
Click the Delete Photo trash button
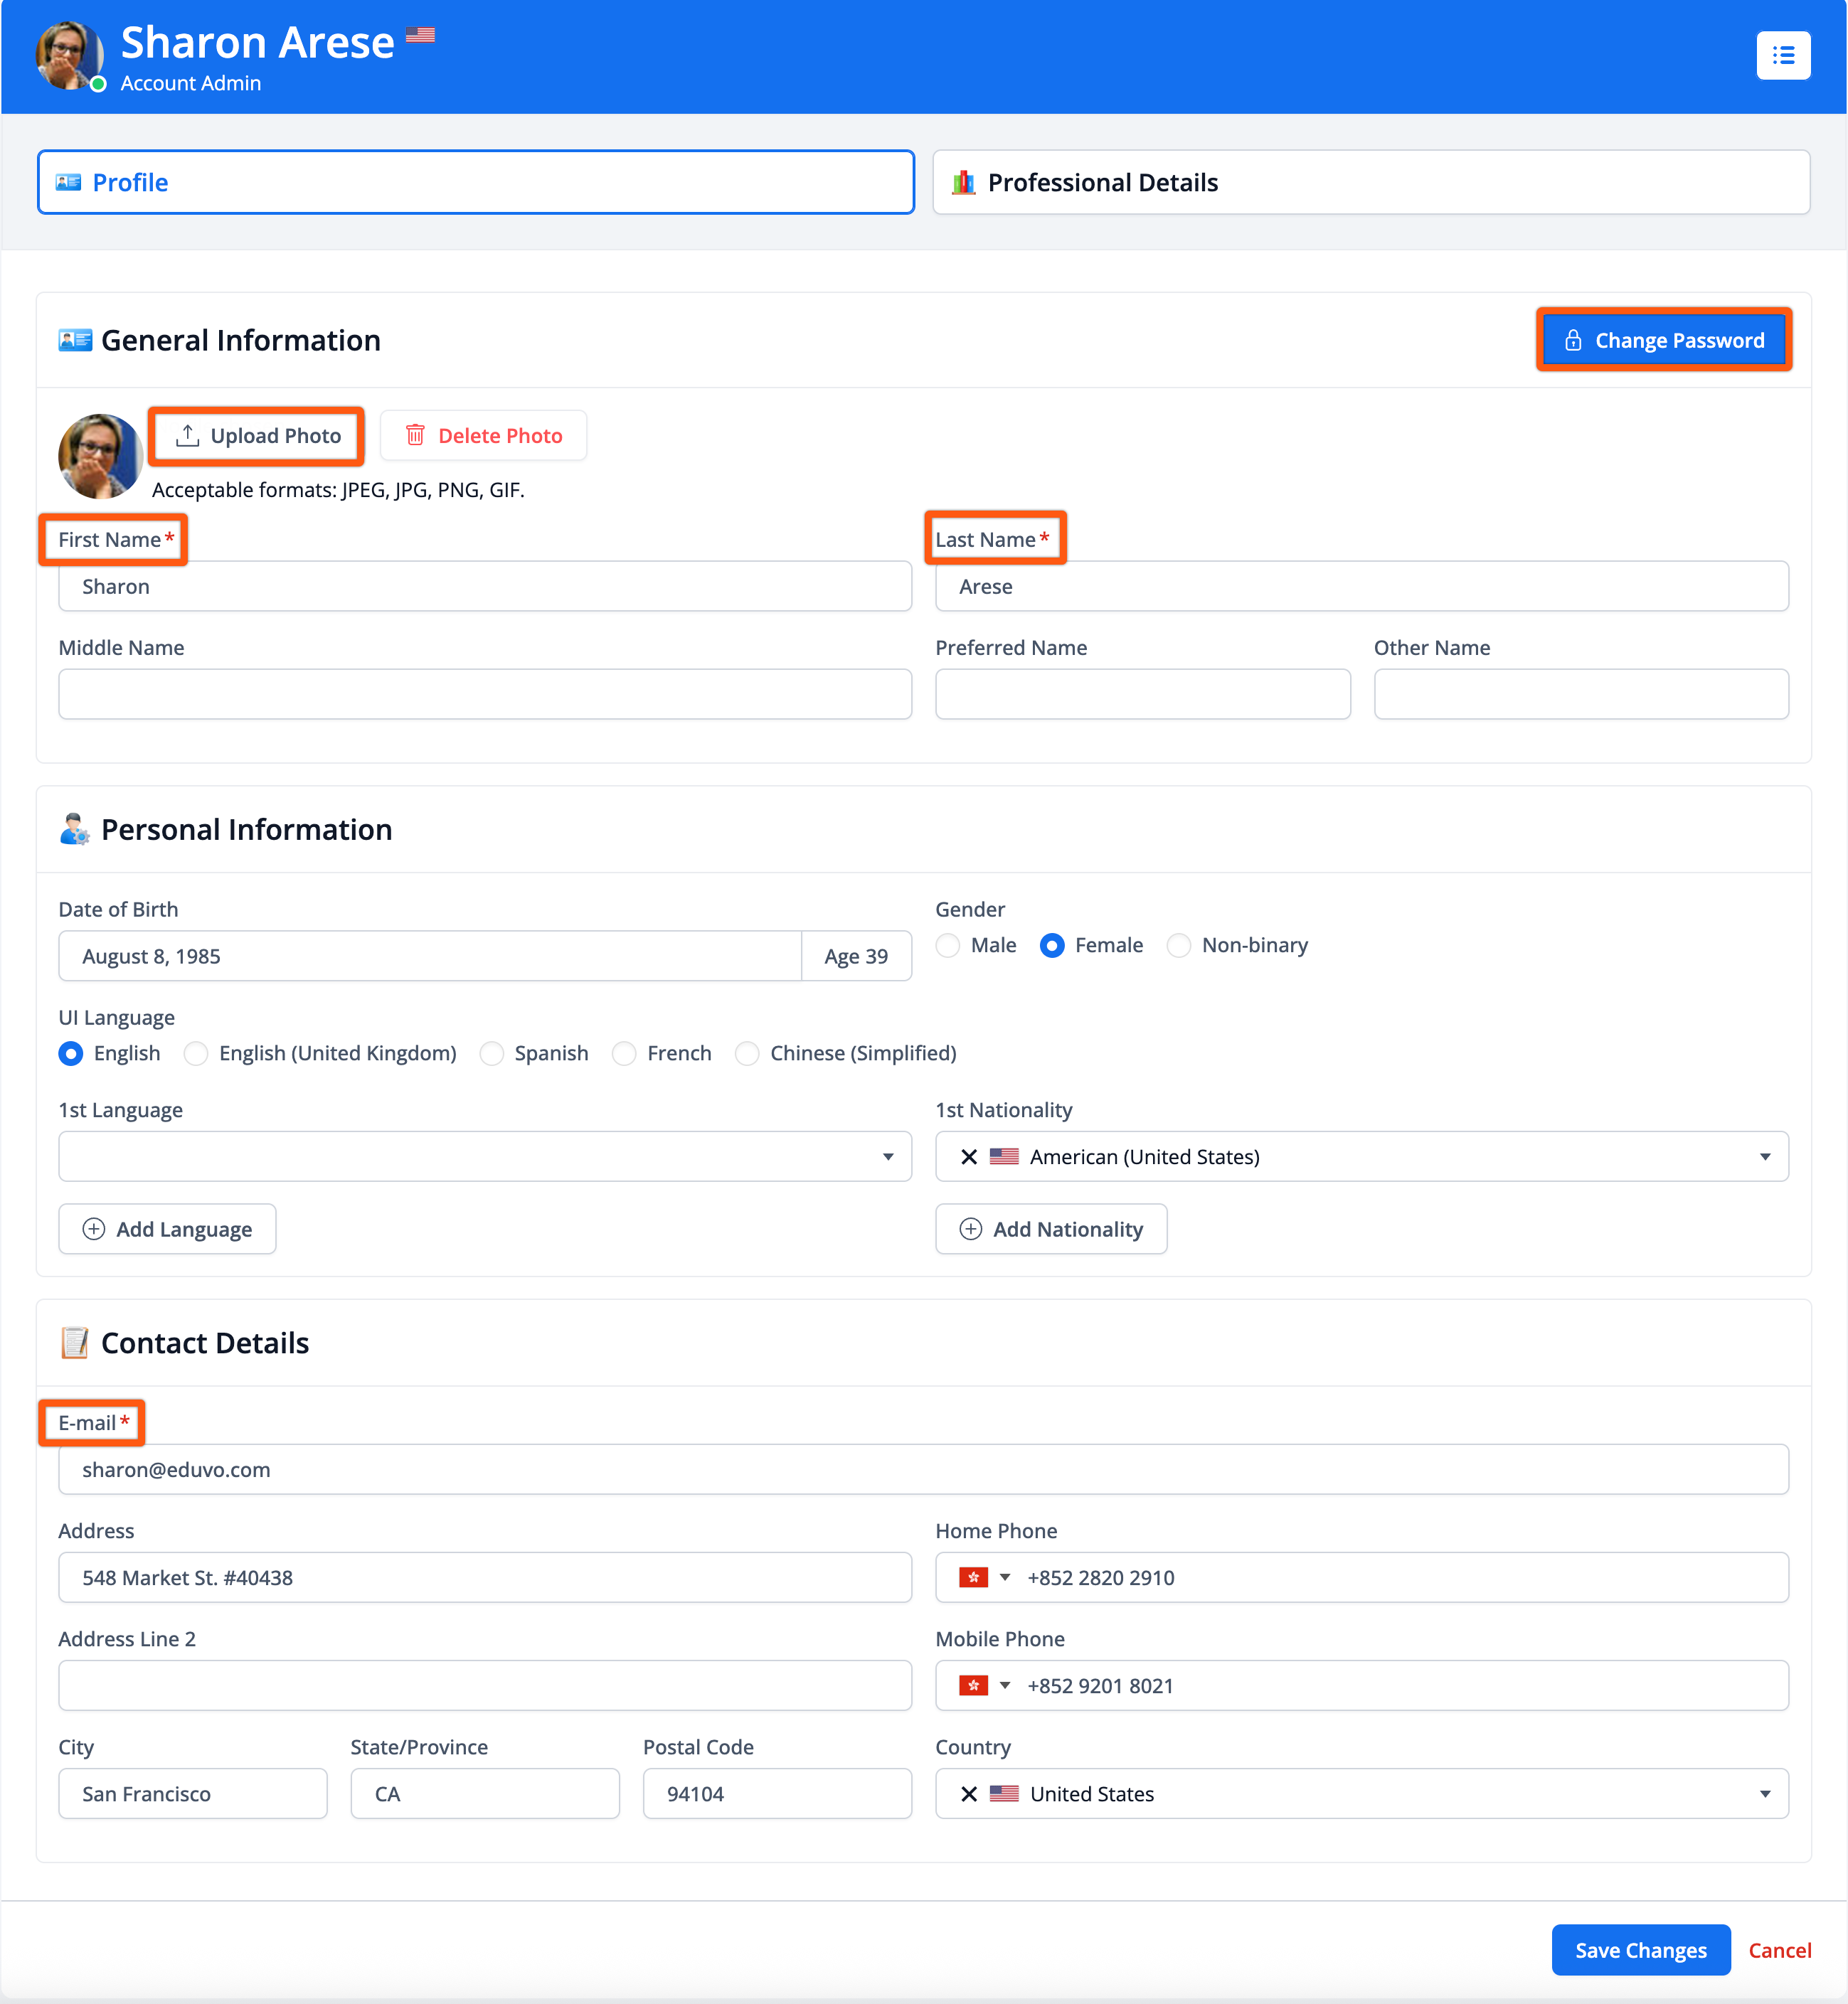click(483, 436)
